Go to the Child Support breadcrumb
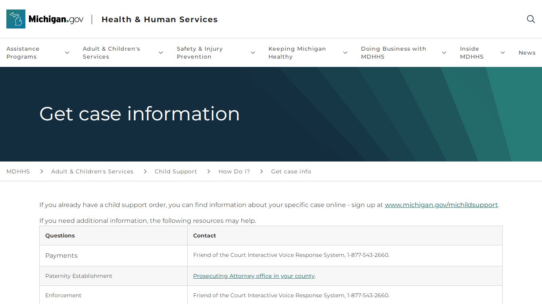The image size is (542, 304). [176, 171]
